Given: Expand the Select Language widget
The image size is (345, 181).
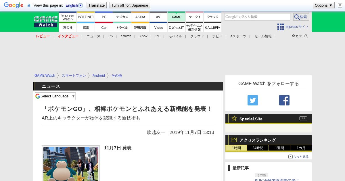Looking at the screenshot, I should click(55, 96).
